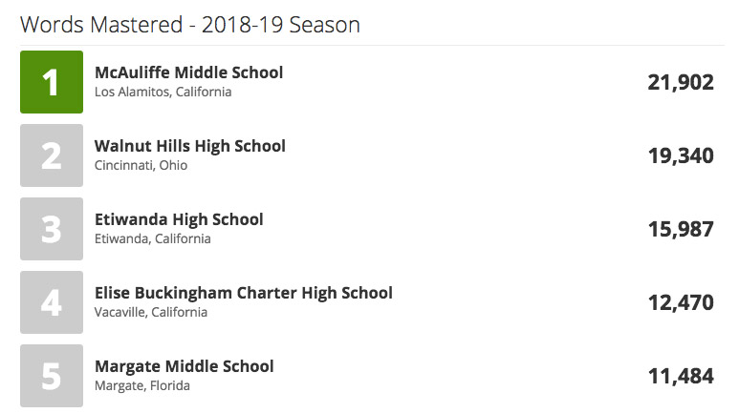
Task: Click the Words Mastered 2018-19 Season heading
Action: click(x=190, y=24)
